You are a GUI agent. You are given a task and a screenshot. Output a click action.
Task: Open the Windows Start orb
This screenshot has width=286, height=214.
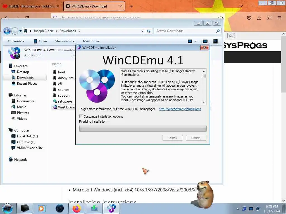(x=8, y=208)
